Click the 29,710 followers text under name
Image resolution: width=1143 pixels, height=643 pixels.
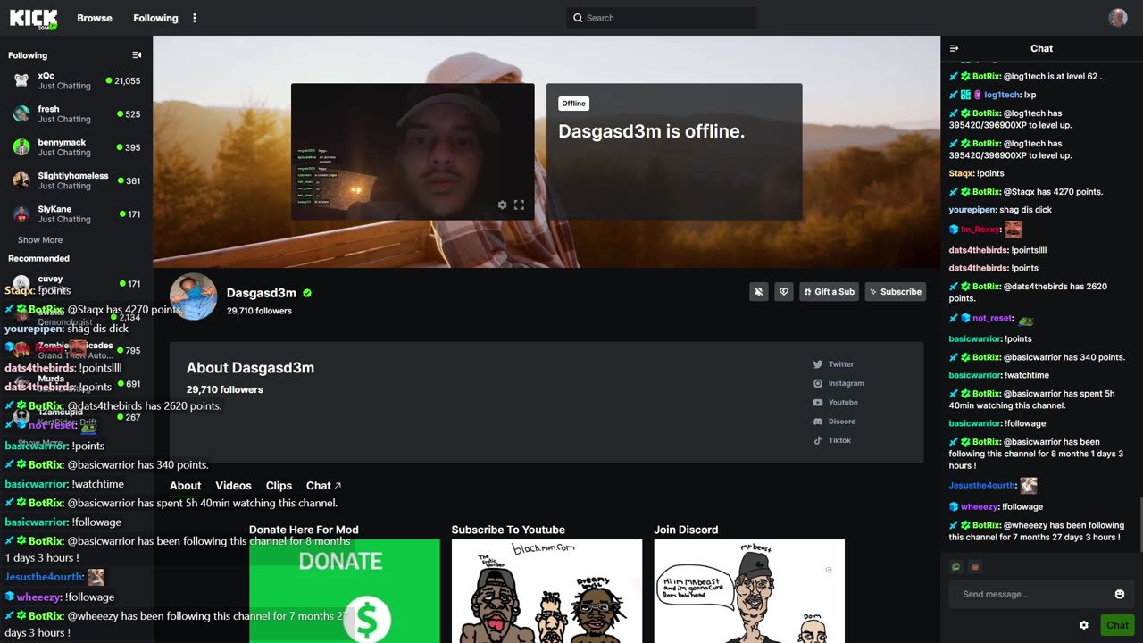coord(259,311)
